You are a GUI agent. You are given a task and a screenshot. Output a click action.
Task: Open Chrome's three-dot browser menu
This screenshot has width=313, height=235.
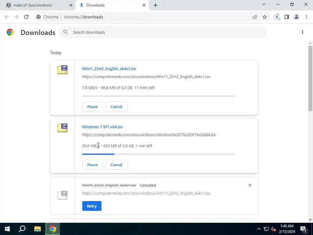coord(306,17)
